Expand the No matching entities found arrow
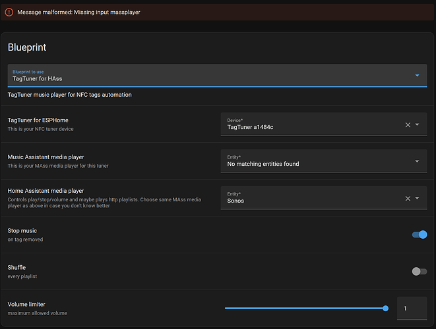Viewport: 436px width, 329px height. 417,161
